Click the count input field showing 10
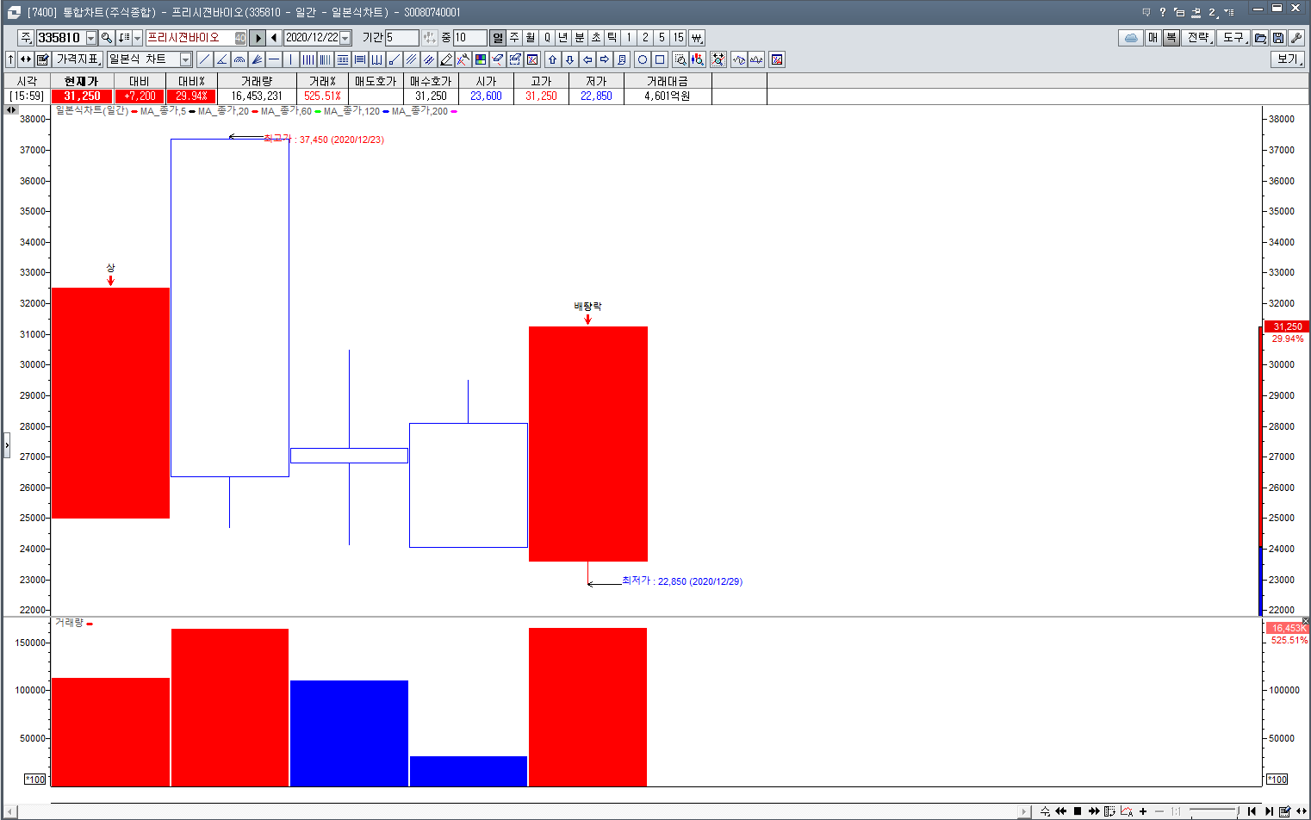Screen dimensions: 1311x820 [x=469, y=38]
